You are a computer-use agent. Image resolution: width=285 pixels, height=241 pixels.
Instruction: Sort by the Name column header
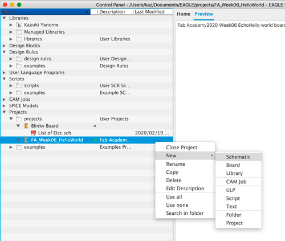pos(46,12)
